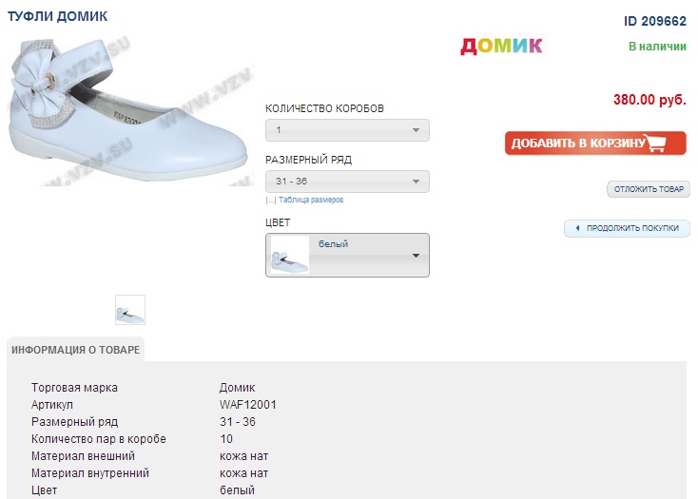Add product to cart with Добавить в корзину

595,143
